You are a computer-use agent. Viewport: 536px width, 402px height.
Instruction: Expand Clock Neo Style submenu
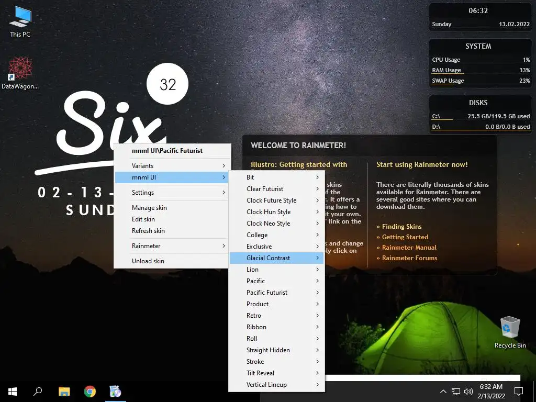coord(276,223)
